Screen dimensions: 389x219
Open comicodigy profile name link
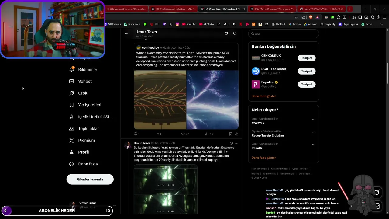click(150, 48)
